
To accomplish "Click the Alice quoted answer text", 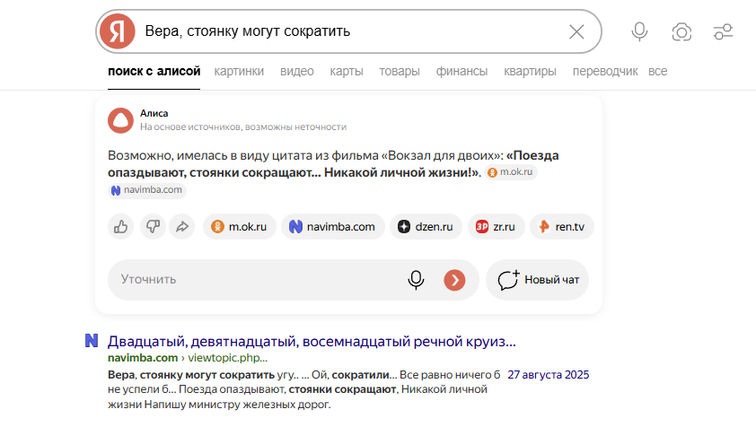I will pyautogui.click(x=333, y=164).
